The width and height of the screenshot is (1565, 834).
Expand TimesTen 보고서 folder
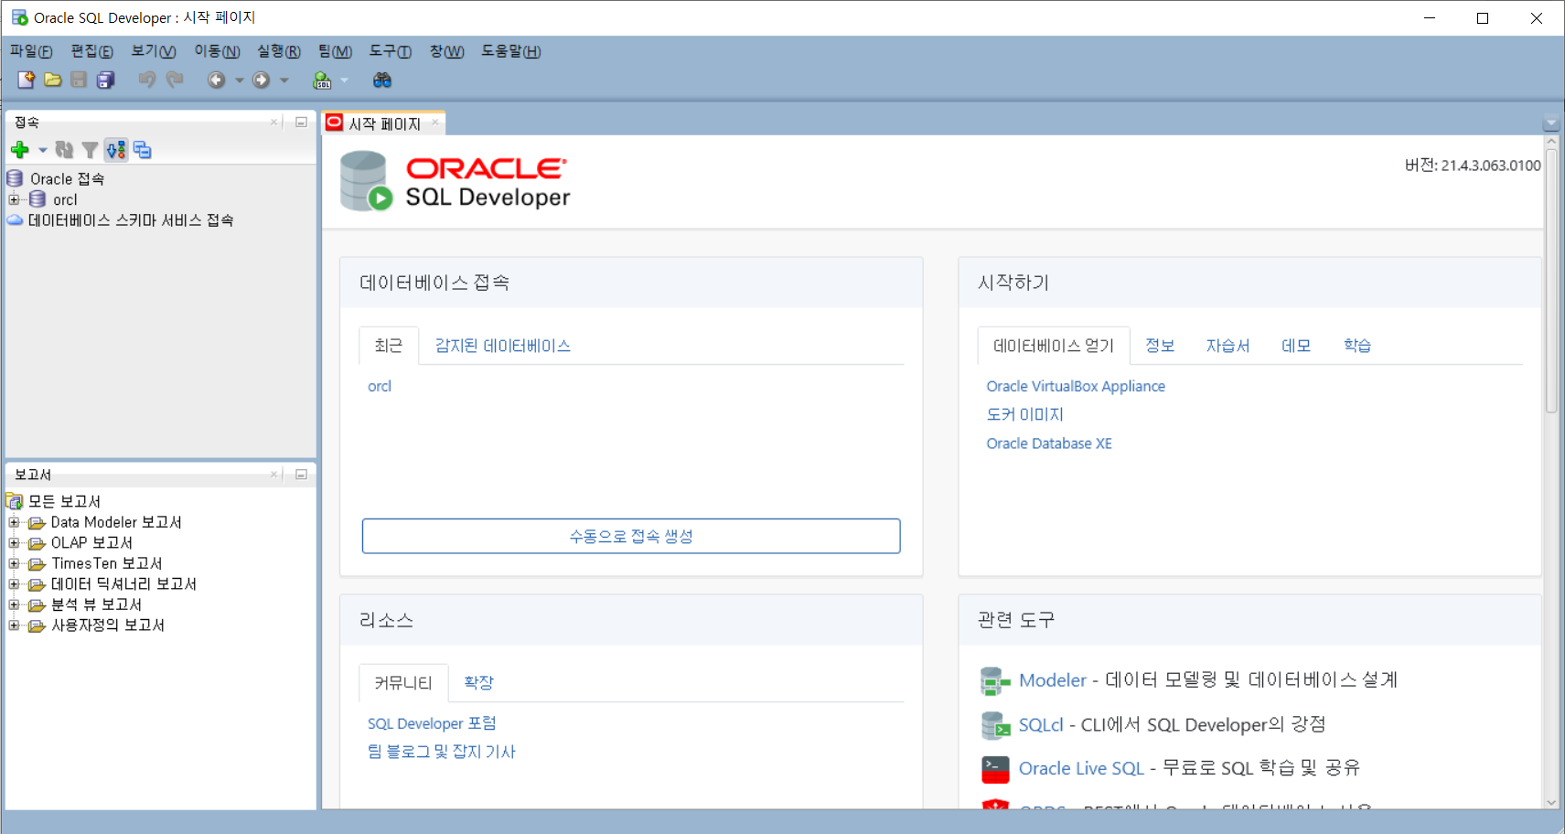click(14, 563)
